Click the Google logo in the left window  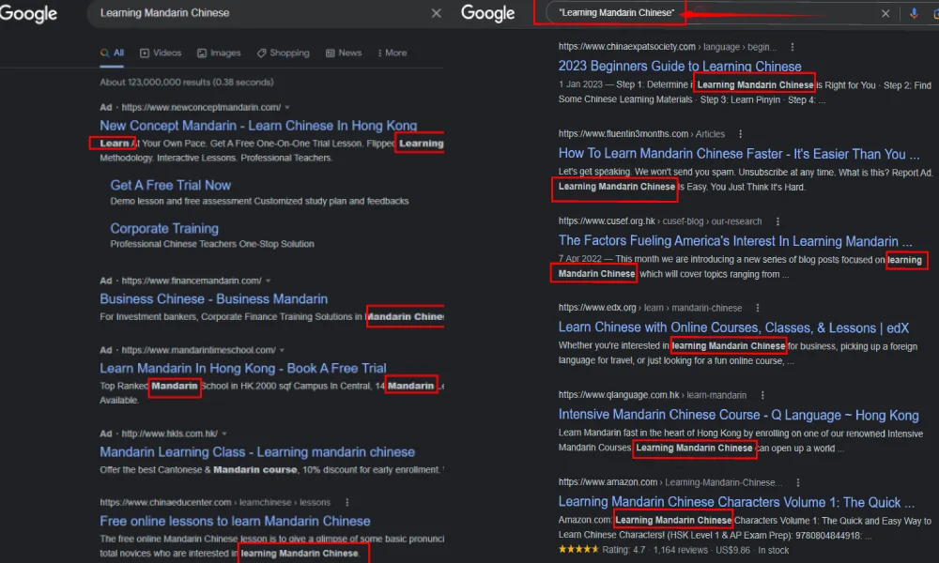click(x=28, y=13)
